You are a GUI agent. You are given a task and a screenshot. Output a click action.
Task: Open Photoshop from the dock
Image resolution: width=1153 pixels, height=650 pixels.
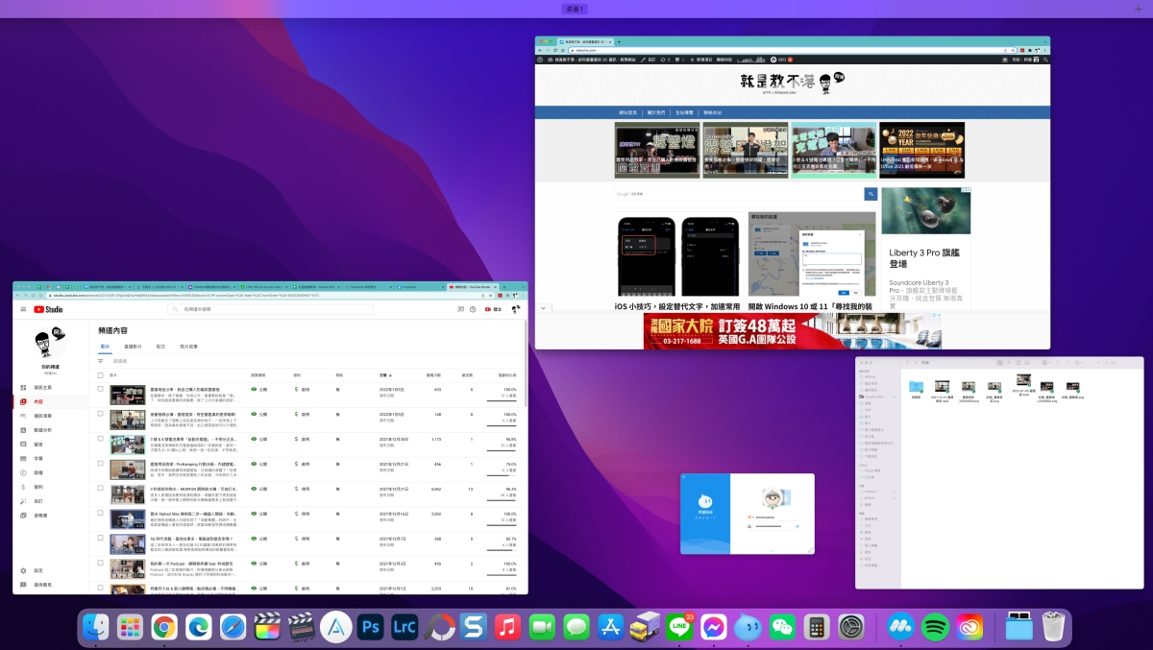pos(371,628)
